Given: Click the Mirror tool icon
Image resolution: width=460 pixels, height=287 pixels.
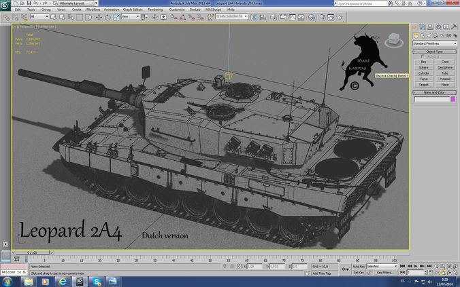Looking at the screenshot, I should [x=254, y=18].
